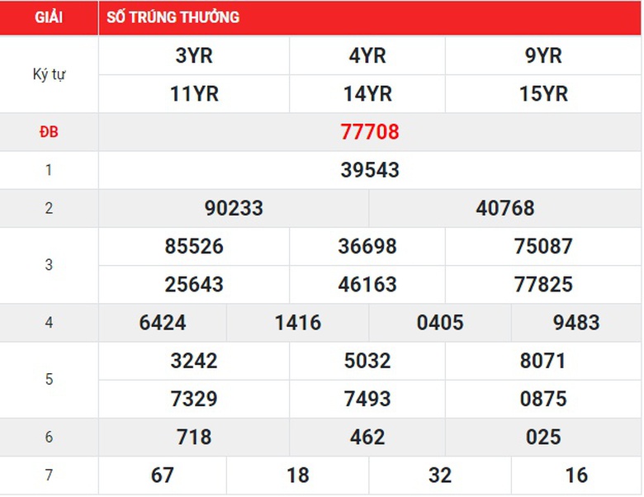Screen dimensions: 644x497
Task: Click first prize number 39543
Action: [x=370, y=170]
